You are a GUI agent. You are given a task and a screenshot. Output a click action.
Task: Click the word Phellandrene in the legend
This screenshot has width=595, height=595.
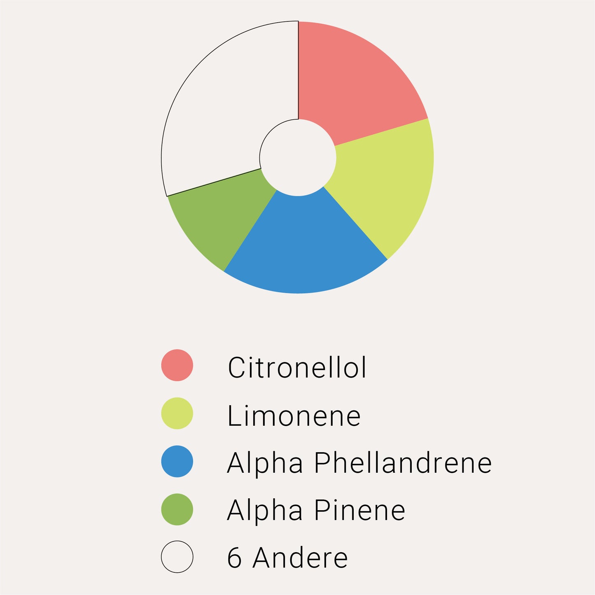pyautogui.click(x=403, y=463)
